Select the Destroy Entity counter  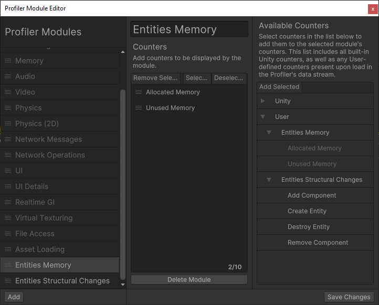[x=315, y=226]
